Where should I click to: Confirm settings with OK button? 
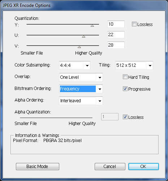click(143, 167)
